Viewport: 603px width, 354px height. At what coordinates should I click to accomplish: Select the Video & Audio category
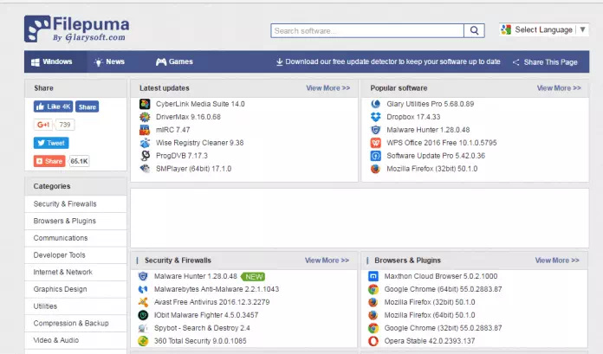(x=75, y=340)
